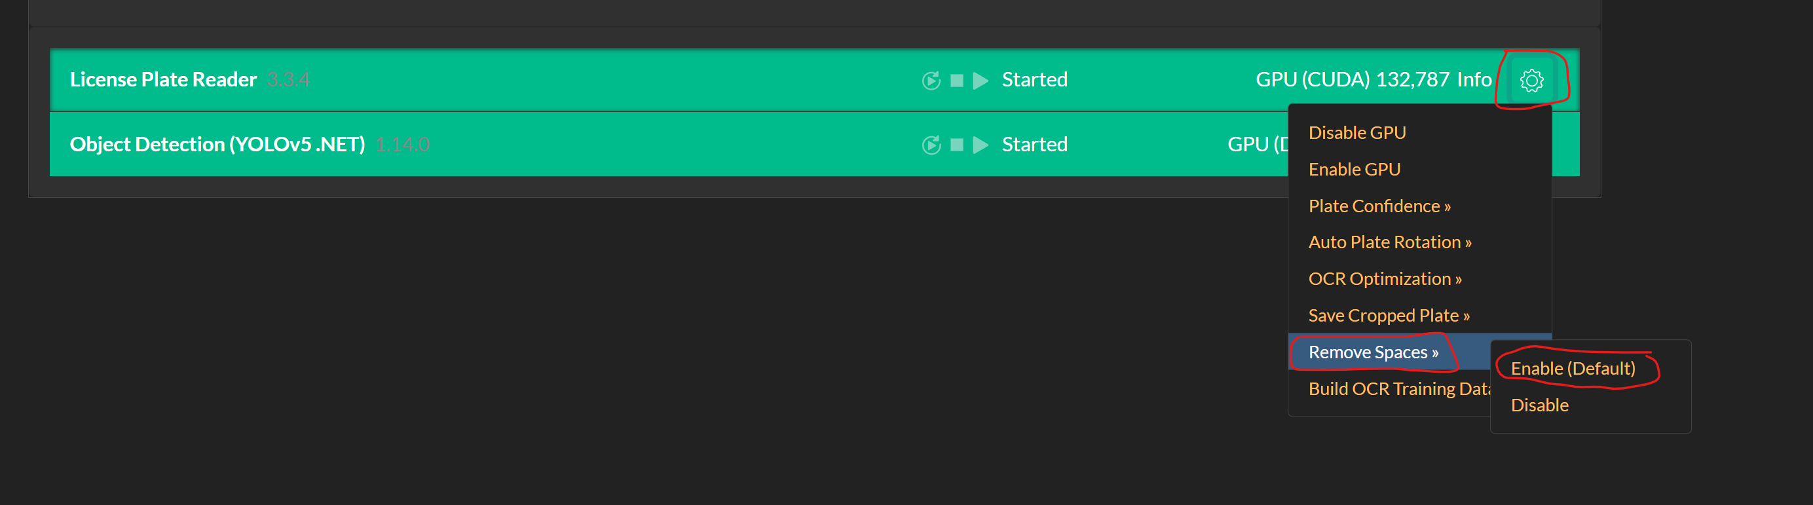Click the Object Detection (YOLOv5 .NET) title

217,144
